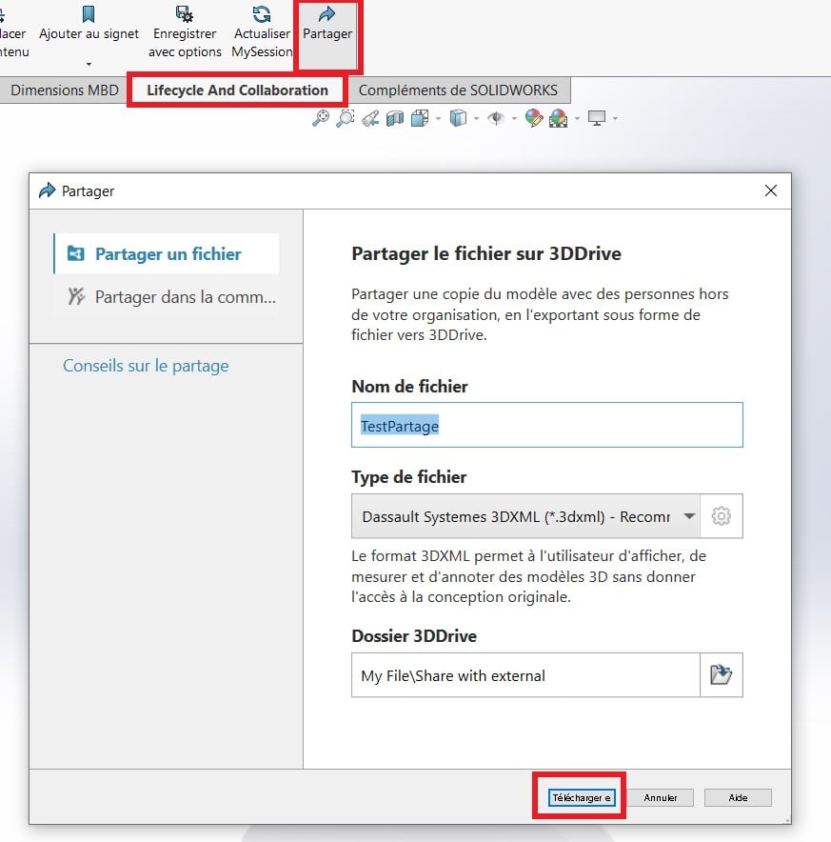The height and width of the screenshot is (842, 831).
Task: Switch to Dimensions MBD tab
Action: coord(65,90)
